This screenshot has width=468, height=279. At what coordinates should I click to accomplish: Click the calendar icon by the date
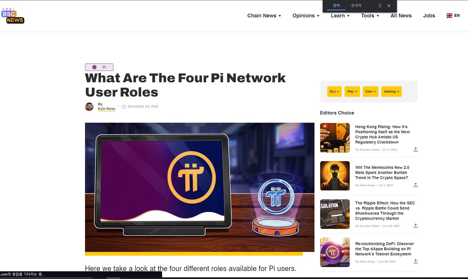pos(124,107)
